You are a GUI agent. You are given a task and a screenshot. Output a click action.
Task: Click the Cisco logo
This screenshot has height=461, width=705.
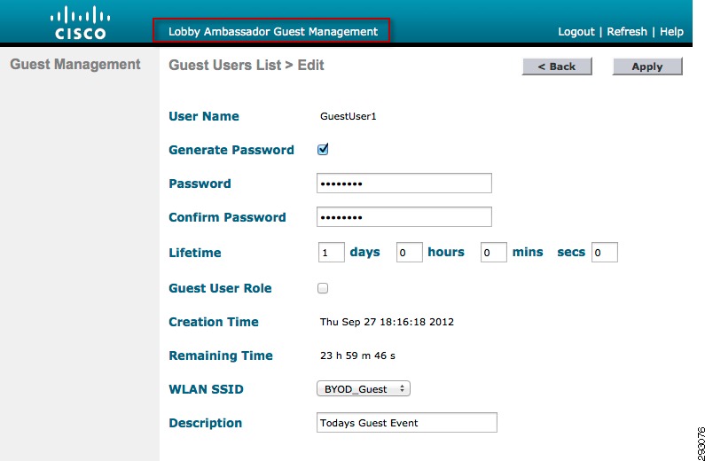point(80,23)
